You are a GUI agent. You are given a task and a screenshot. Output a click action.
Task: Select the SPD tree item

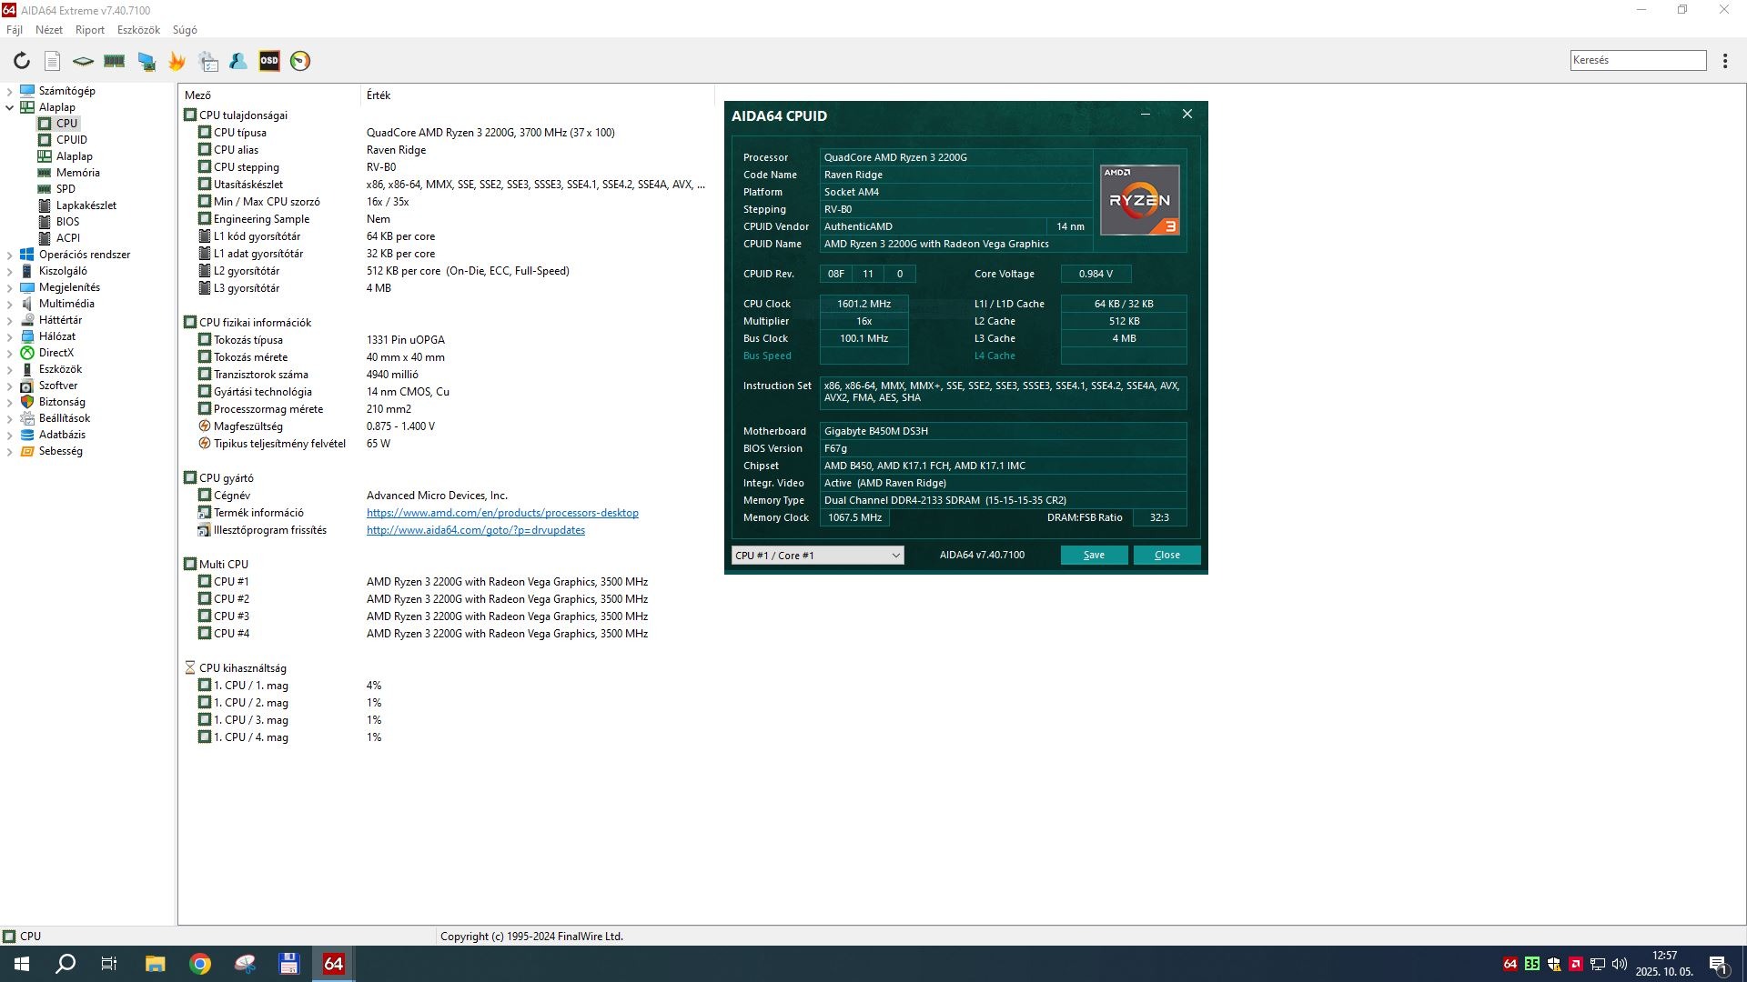click(66, 189)
